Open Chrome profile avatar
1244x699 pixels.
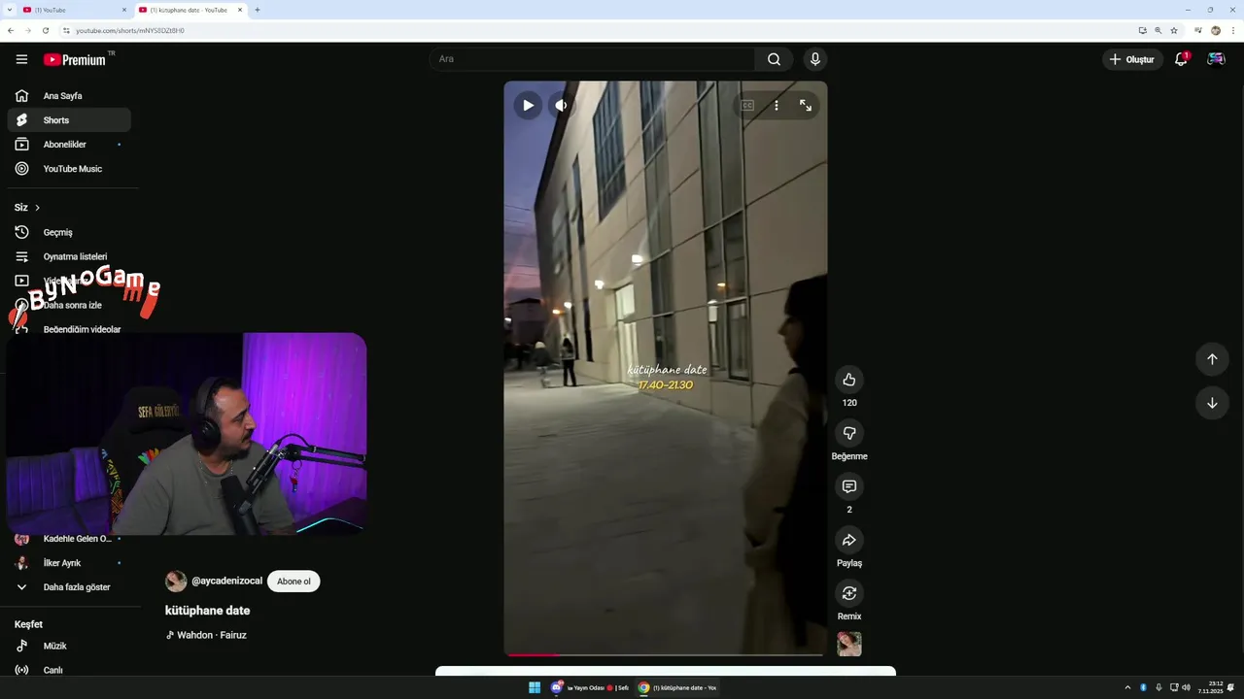(1216, 30)
